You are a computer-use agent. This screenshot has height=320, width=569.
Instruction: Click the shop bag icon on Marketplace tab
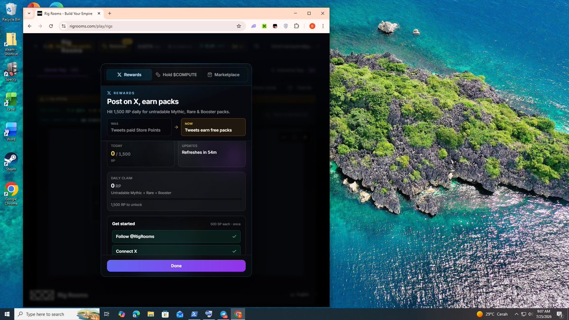pyautogui.click(x=210, y=75)
